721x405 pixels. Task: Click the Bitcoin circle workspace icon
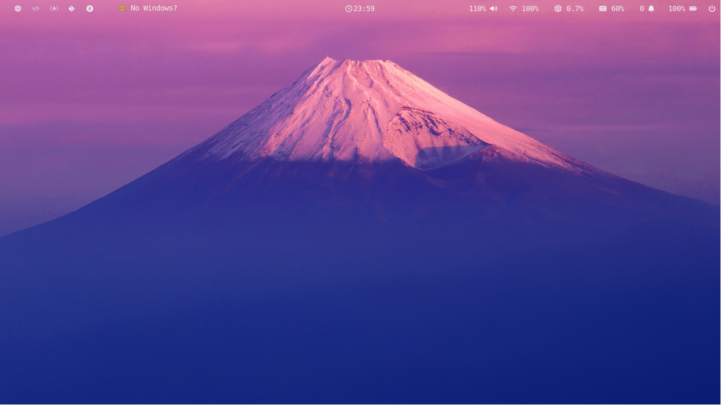90,8
